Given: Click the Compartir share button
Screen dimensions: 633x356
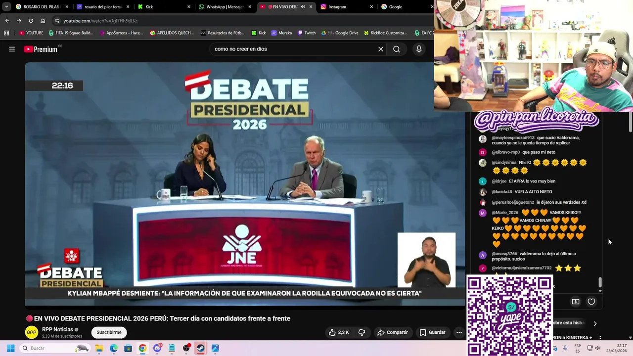Looking at the screenshot, I should [x=393, y=332].
